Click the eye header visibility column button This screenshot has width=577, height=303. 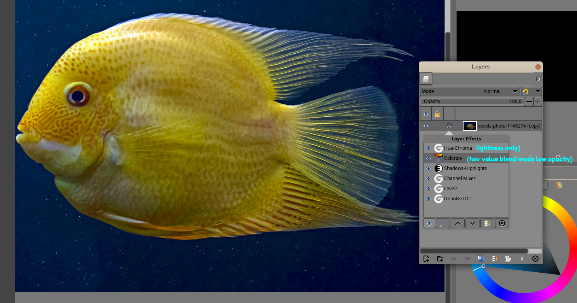point(426,114)
